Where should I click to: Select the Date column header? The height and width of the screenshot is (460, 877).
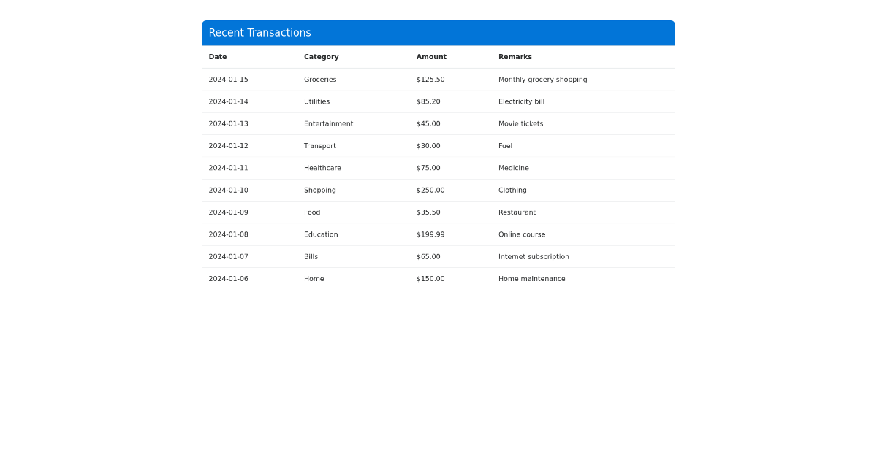click(x=217, y=57)
